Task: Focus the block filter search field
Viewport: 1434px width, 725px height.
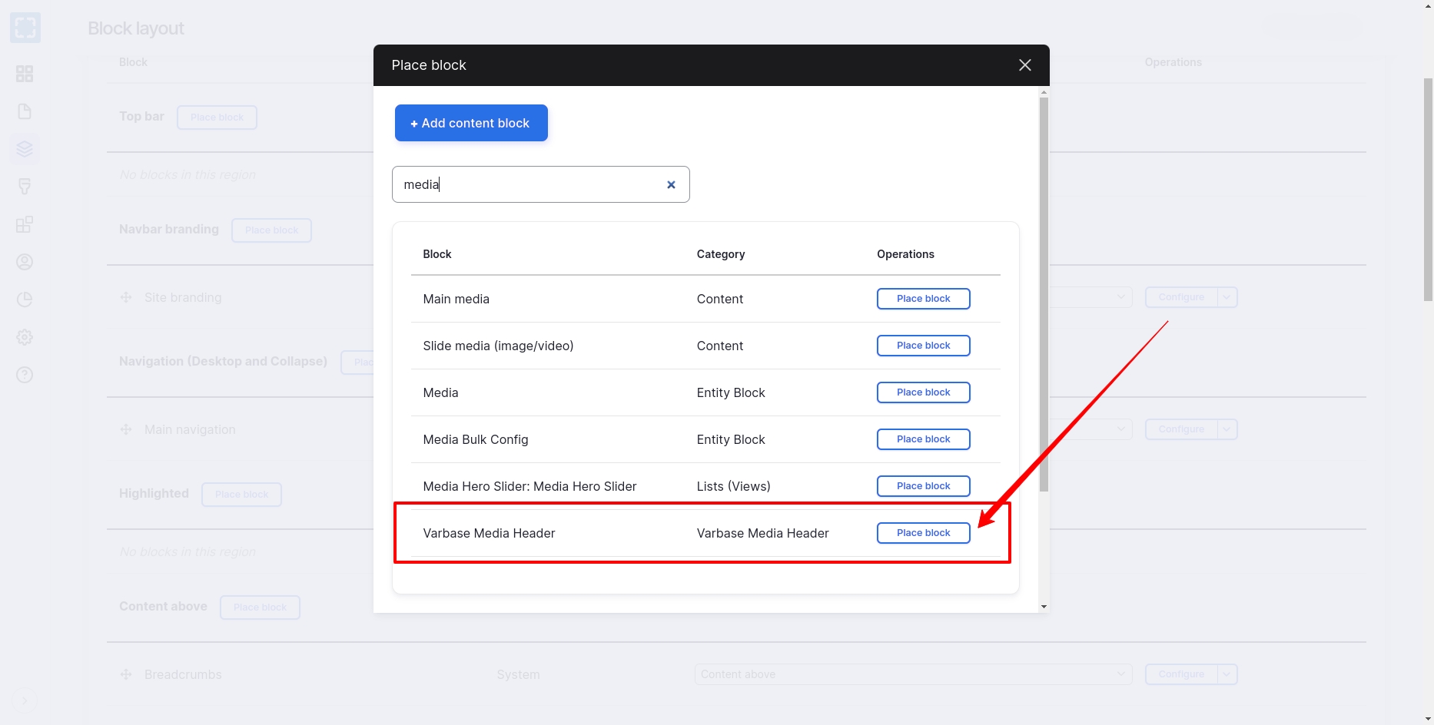Action: tap(530, 185)
